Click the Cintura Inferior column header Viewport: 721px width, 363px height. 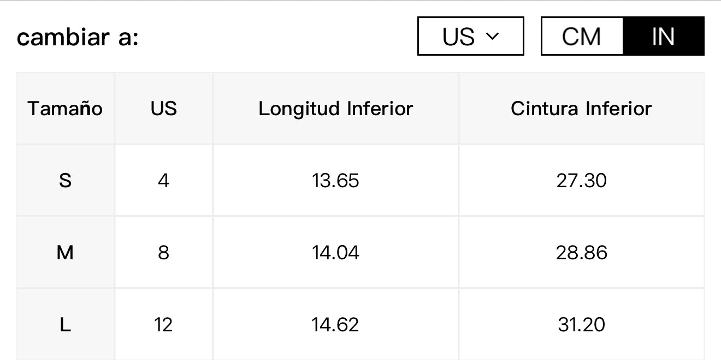coord(581,108)
